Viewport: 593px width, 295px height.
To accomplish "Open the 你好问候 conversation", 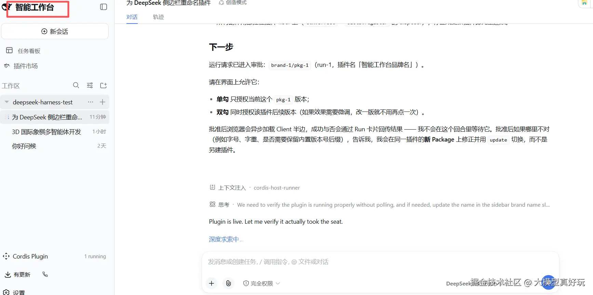I will pos(55,146).
